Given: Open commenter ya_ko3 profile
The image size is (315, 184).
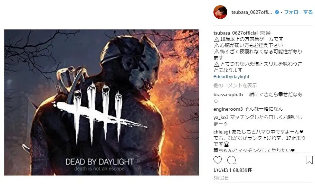Looking at the screenshot, I should [x=221, y=117].
